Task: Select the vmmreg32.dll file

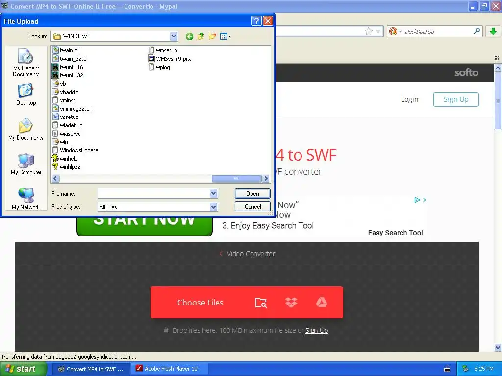Action: pos(72,108)
